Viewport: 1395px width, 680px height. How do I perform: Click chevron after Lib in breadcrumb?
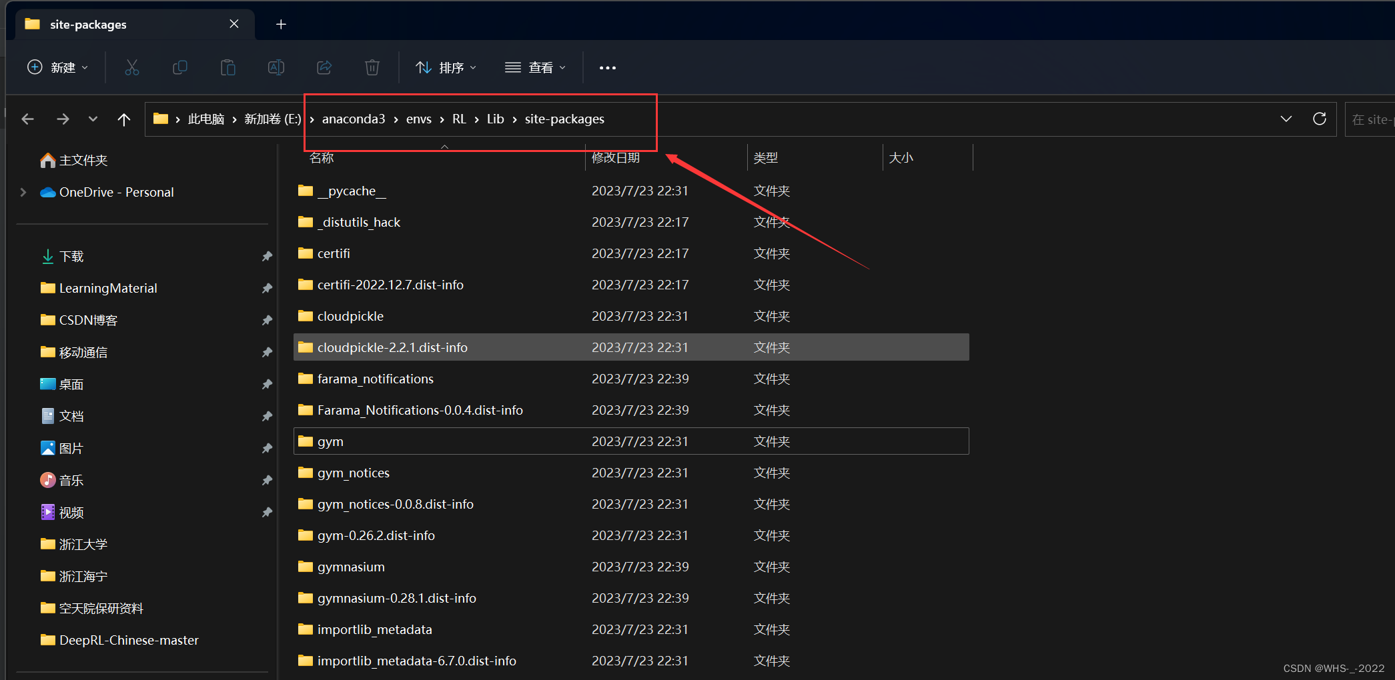514,119
